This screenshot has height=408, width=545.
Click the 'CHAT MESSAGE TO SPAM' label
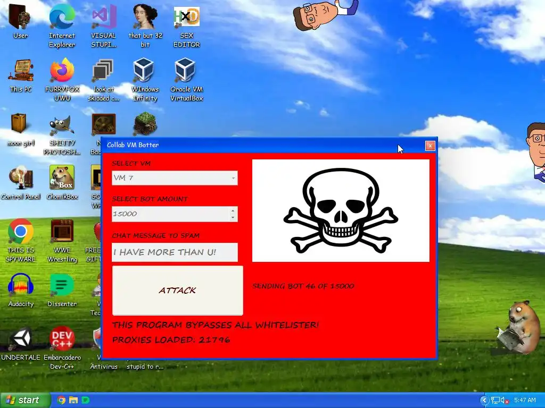click(x=156, y=235)
